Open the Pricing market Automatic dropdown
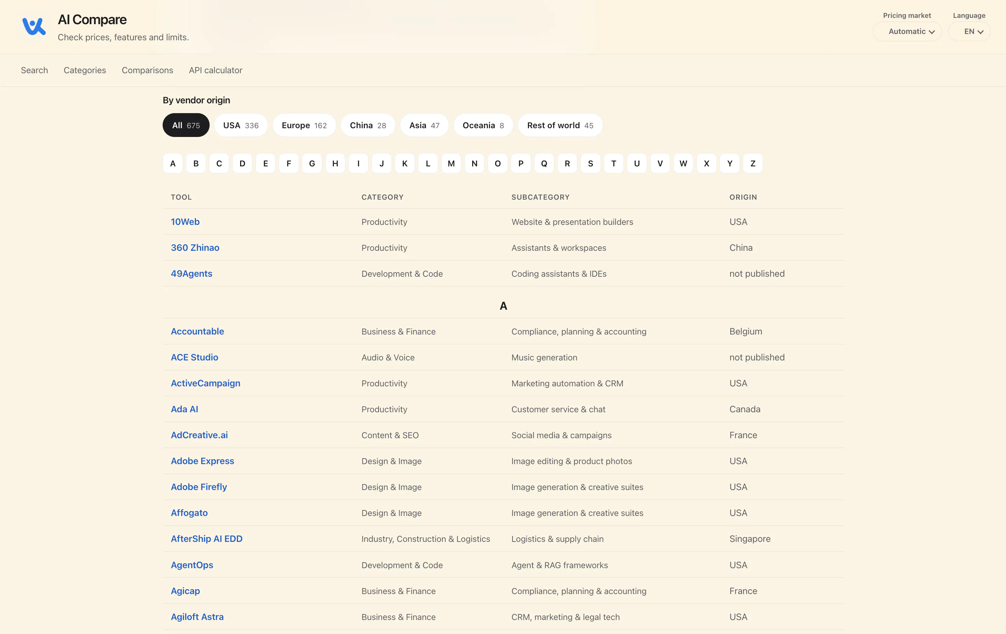 [907, 31]
